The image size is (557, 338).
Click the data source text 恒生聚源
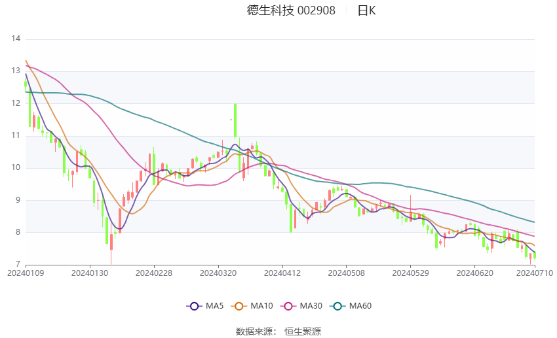point(303,331)
